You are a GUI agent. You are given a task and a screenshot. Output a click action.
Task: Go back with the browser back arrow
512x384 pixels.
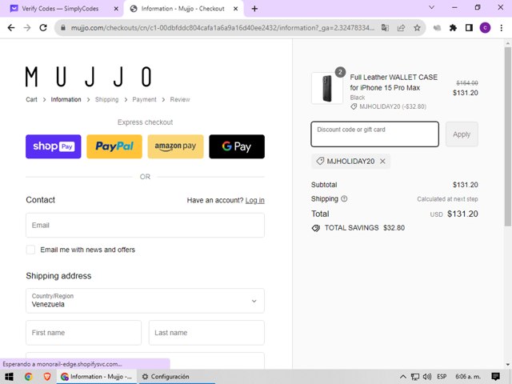tap(11, 28)
